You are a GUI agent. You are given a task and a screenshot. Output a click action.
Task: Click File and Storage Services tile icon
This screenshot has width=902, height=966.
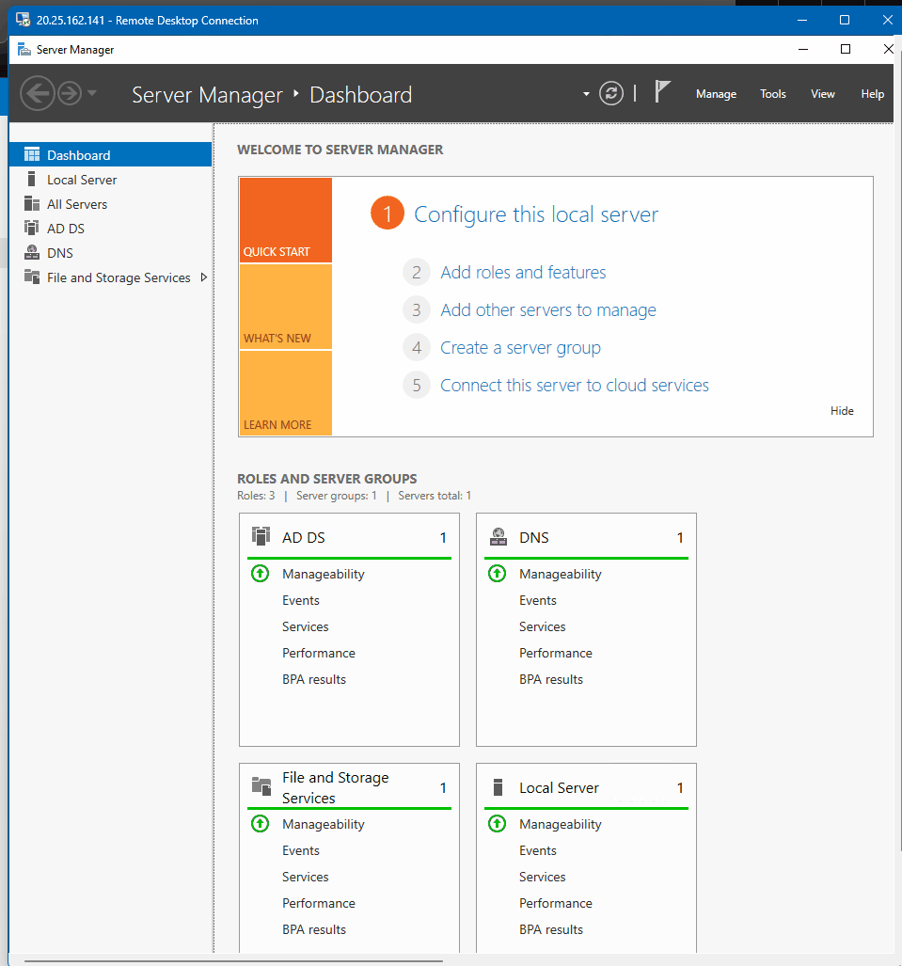tap(261, 786)
